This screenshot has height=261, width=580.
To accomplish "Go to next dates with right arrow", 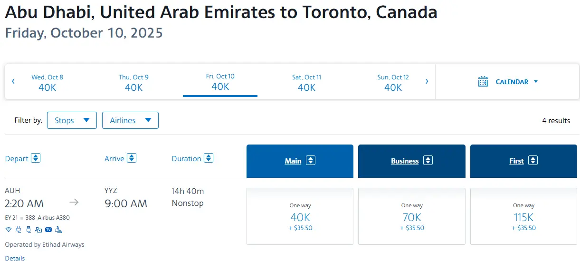I will (x=427, y=81).
